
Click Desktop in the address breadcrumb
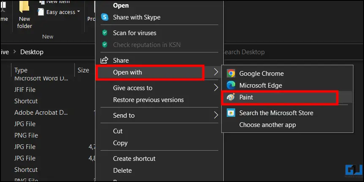(x=32, y=52)
